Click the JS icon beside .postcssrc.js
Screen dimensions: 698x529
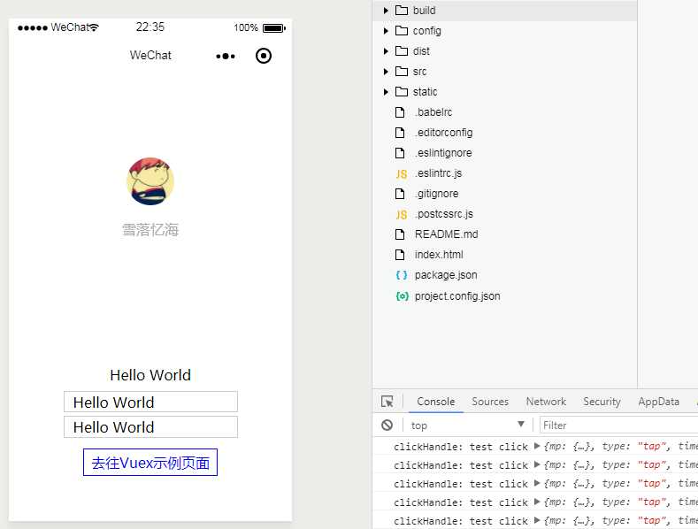401,215
